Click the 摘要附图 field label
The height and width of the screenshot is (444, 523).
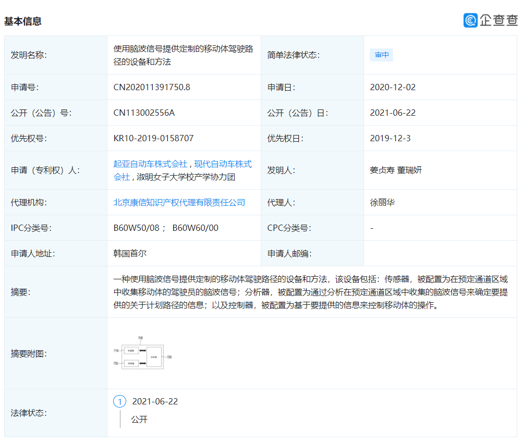coord(29,354)
